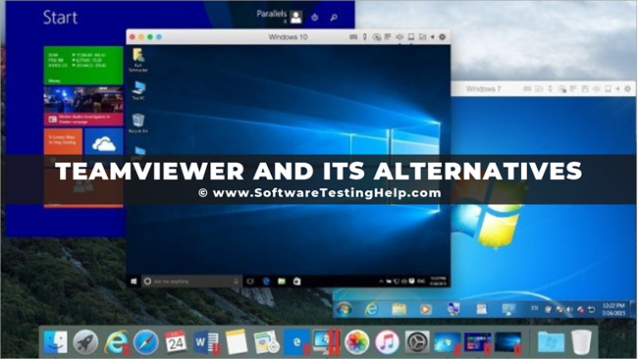
Task: Toggle the sound icon on the Windows 7 Parallels toolbar
Action: click(x=596, y=90)
